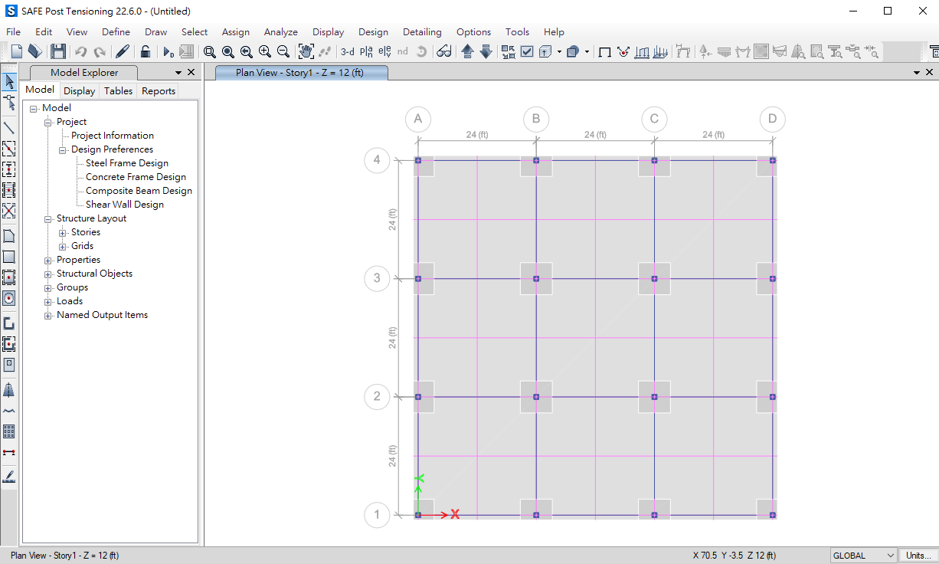Select the Draw Dimension Line red icon
The image size is (939, 564).
point(9,452)
